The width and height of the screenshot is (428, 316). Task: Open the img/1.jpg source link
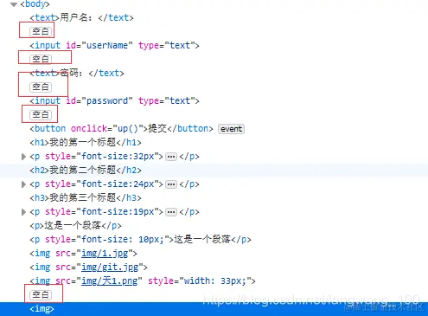tap(105, 254)
